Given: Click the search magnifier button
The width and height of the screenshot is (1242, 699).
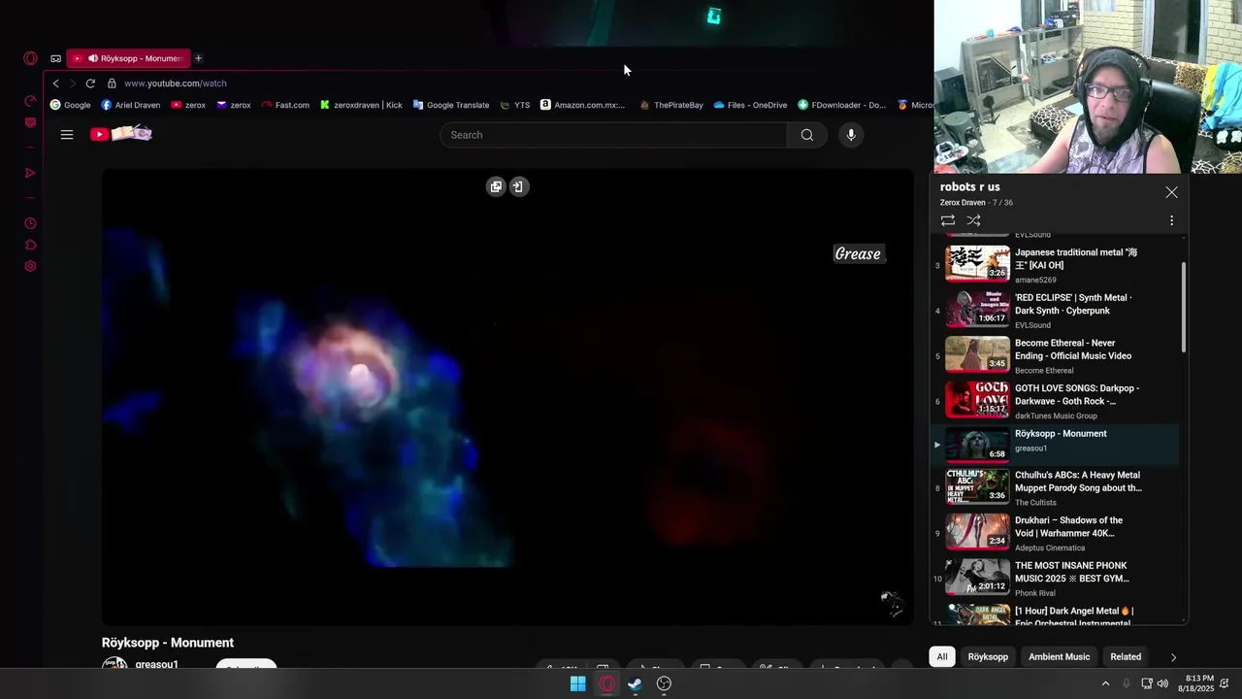Looking at the screenshot, I should pos(807,135).
